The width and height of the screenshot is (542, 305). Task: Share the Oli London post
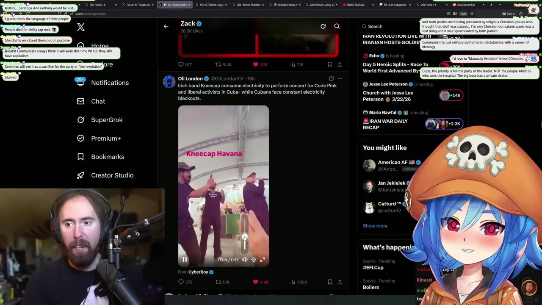point(340,282)
